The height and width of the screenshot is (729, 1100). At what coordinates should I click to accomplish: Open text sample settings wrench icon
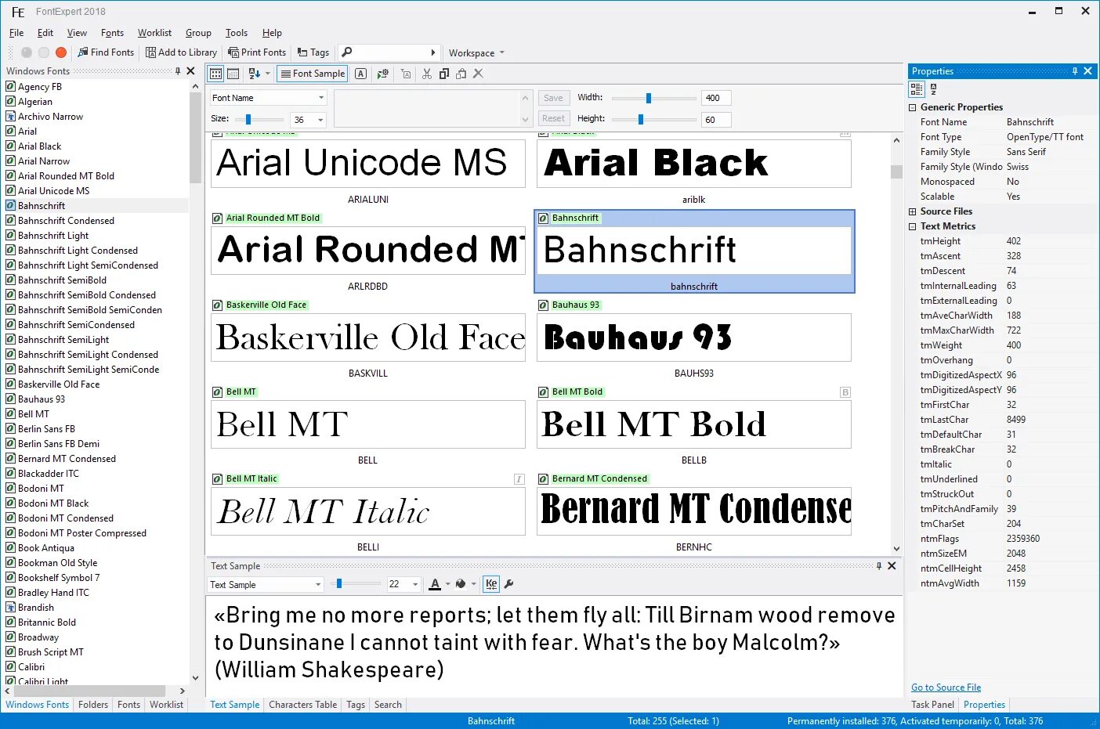[508, 584]
